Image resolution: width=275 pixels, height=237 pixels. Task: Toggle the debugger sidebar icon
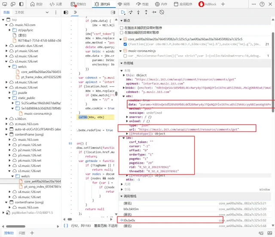(x=113, y=12)
